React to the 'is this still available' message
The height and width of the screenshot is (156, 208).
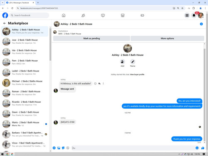[x=95, y=84]
